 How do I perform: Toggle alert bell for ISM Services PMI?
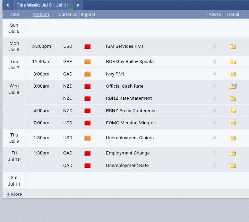pos(215,46)
